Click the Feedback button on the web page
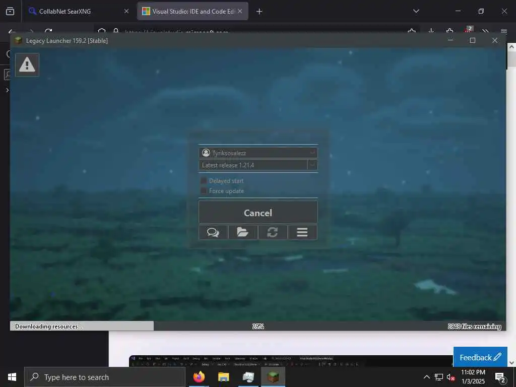Viewport: 516px width, 387px height. [x=480, y=357]
